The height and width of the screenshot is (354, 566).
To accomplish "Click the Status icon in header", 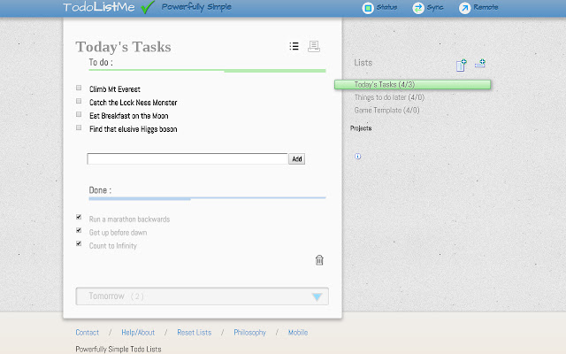I will pyautogui.click(x=368, y=8).
